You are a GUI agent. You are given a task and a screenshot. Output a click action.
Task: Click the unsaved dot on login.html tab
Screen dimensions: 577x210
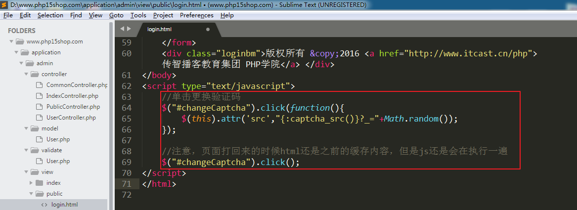click(208, 30)
